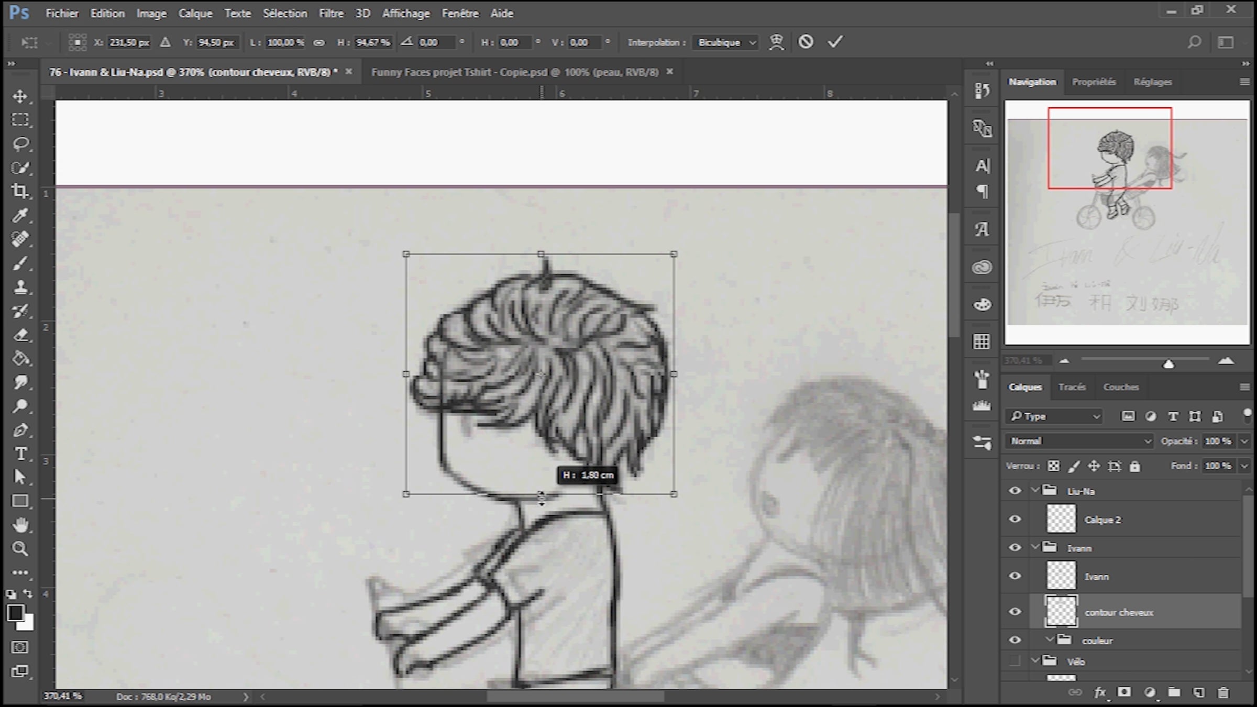The width and height of the screenshot is (1257, 707).
Task: Select the Crop tool
Action: click(20, 191)
